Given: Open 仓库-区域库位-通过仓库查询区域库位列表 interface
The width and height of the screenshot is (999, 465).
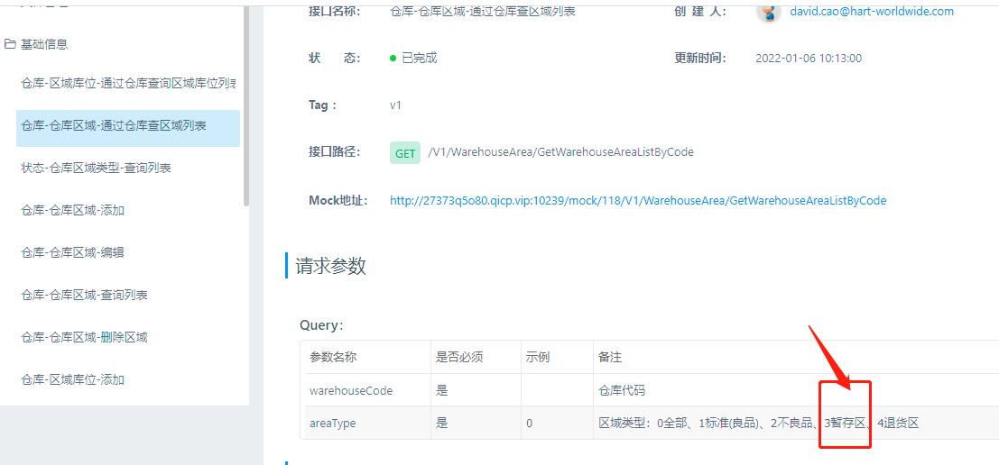Looking at the screenshot, I should coord(127,84).
